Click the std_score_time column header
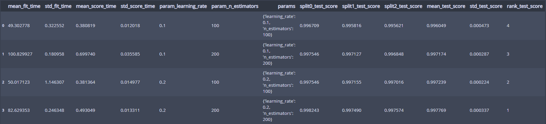546x124 pixels. tap(138, 6)
